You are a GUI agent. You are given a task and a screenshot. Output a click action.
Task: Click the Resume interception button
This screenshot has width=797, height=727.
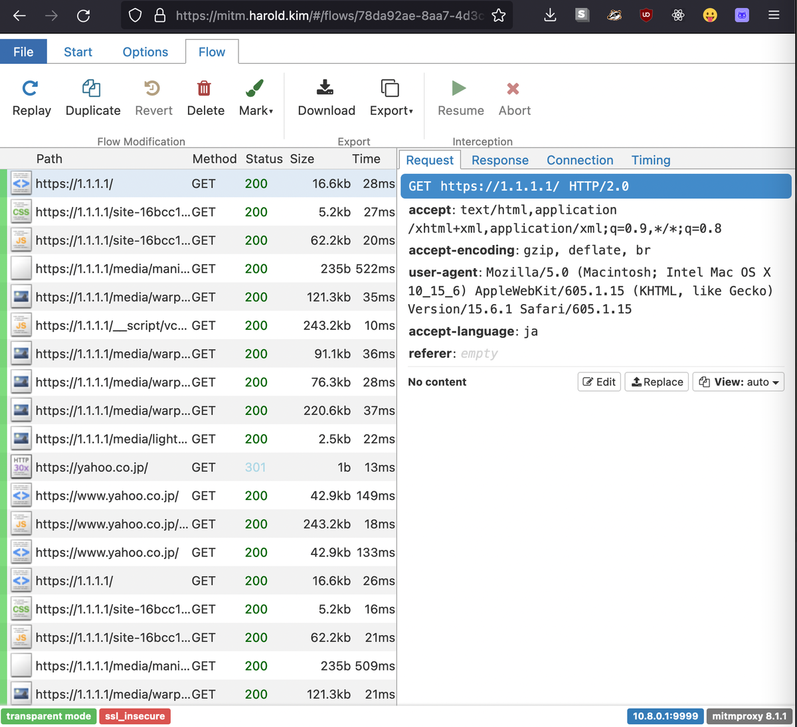pos(460,98)
